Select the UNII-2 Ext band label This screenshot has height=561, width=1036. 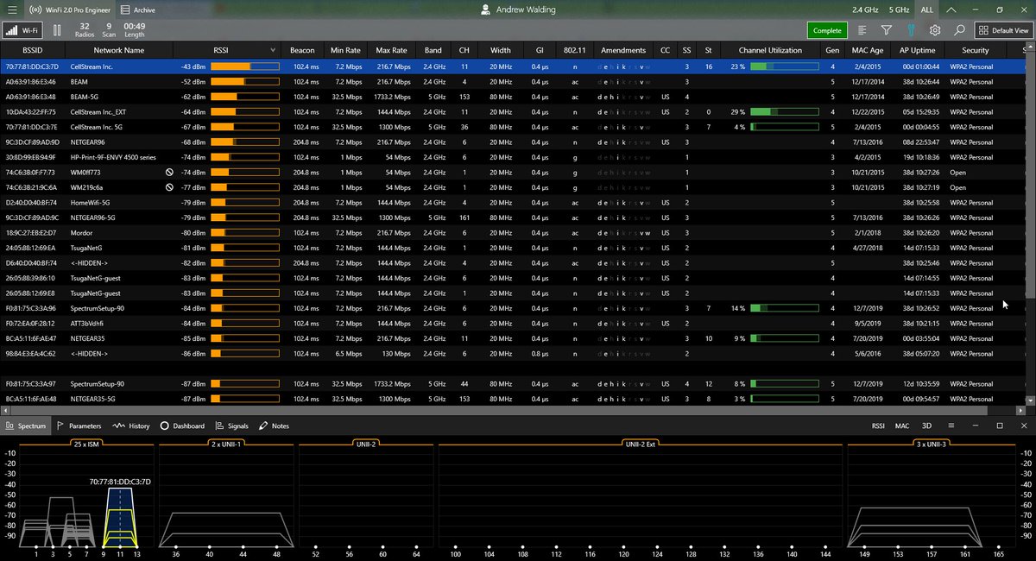coord(641,444)
